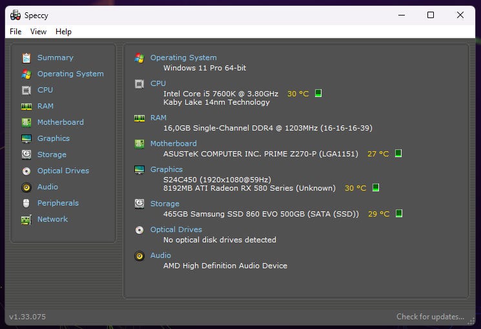Screen dimensions: 481x329
Task: Click the Optical Drives heading in main panel
Action: 176,229
